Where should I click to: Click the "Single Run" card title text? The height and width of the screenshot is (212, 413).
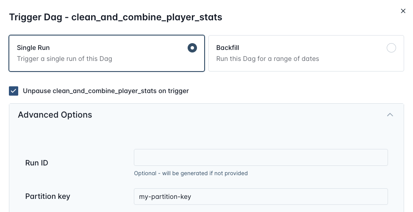click(x=33, y=48)
